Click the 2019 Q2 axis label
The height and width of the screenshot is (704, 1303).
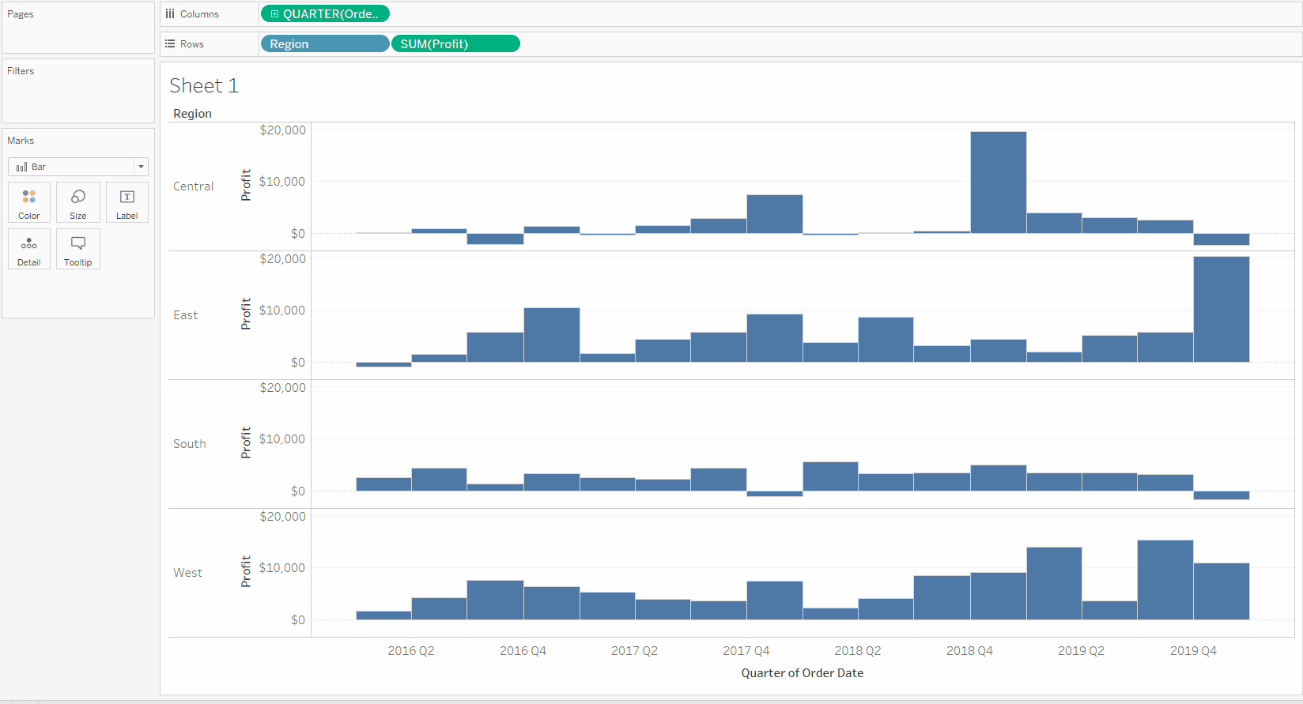[x=1082, y=651]
